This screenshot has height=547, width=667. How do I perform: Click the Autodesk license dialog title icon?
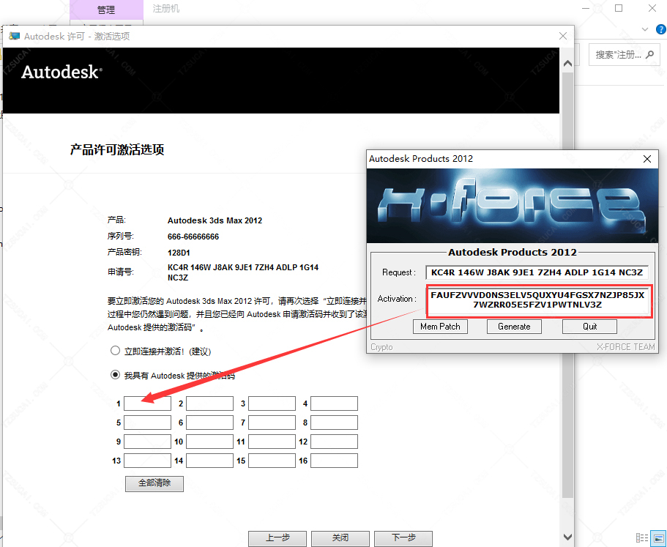(x=15, y=36)
